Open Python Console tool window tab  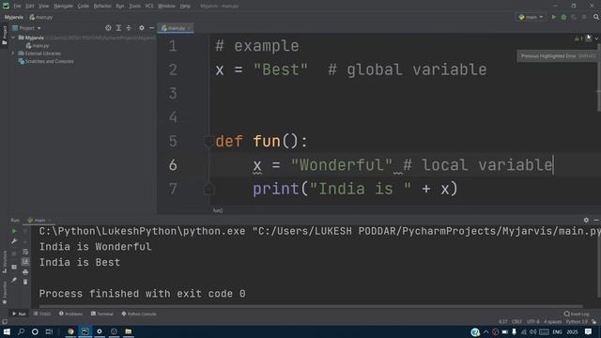[x=139, y=314]
